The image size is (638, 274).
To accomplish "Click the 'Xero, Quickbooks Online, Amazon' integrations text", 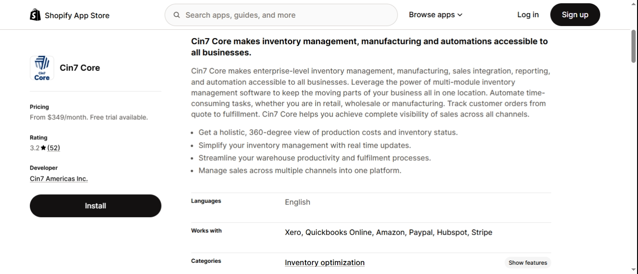I will coord(389,232).
